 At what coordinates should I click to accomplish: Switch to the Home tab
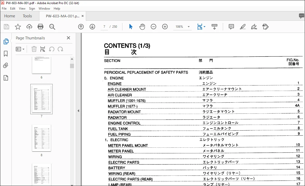click(x=10, y=16)
